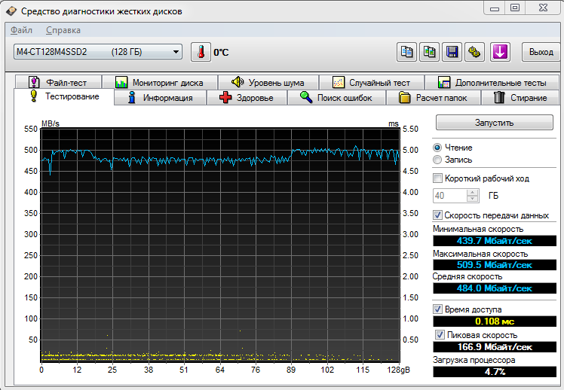Open the Файл menu

click(21, 30)
